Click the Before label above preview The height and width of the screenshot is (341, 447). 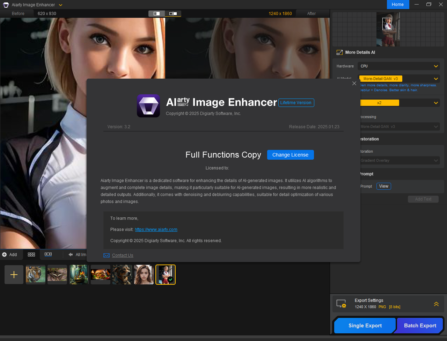18,14
